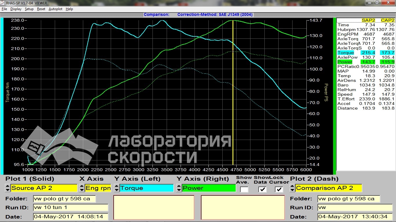The height and width of the screenshot is (222, 396).
Task: Select the Source AP 2 plot field
Action: pyautogui.click(x=44, y=188)
